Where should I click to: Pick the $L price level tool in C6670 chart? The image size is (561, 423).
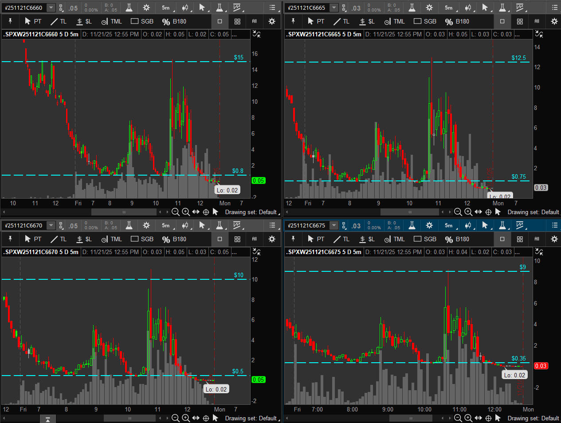(x=84, y=239)
